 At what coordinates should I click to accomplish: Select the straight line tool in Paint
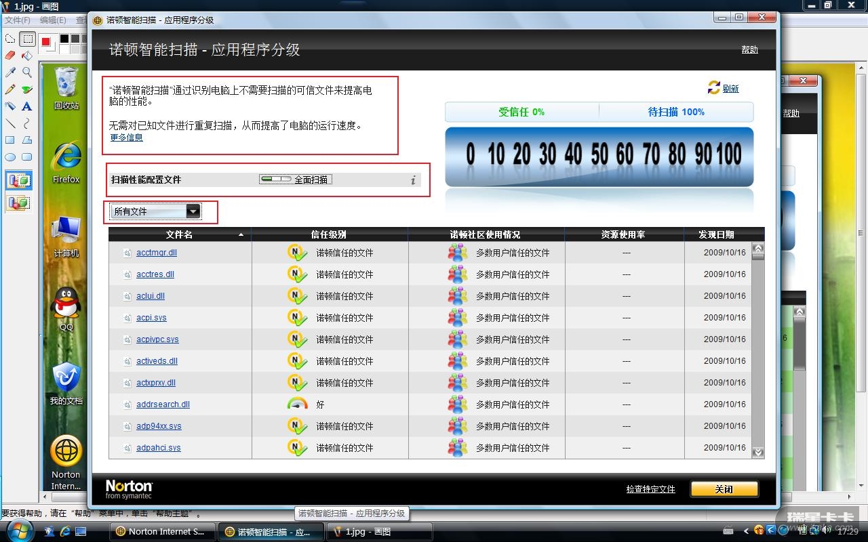point(11,123)
